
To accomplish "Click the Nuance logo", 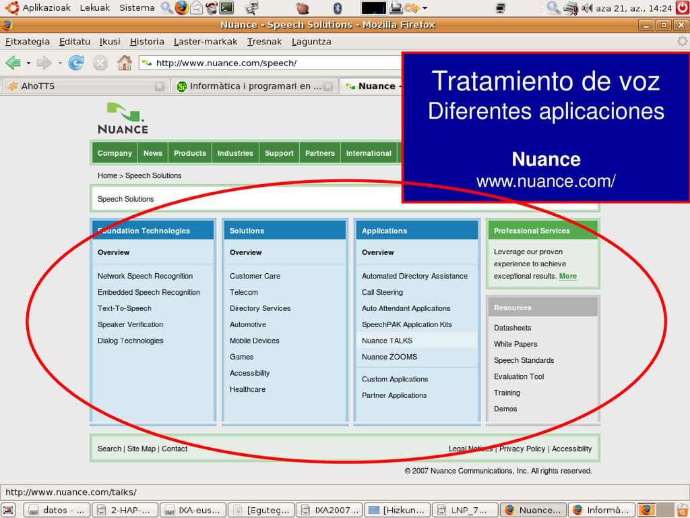I will tap(123, 118).
